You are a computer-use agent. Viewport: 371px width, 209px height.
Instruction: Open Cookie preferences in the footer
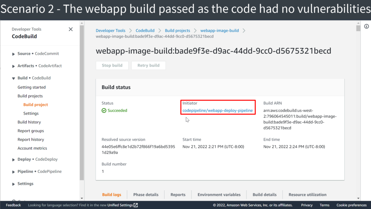coord(351,205)
